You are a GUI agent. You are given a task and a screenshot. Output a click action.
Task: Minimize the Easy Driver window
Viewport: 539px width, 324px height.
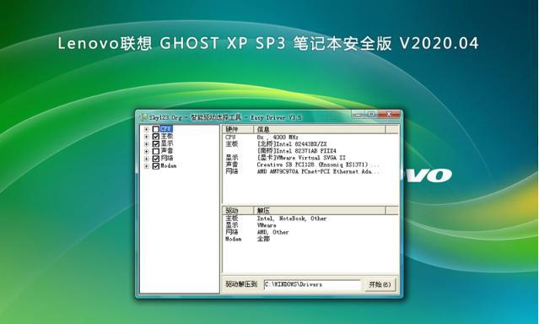[x=358, y=114]
